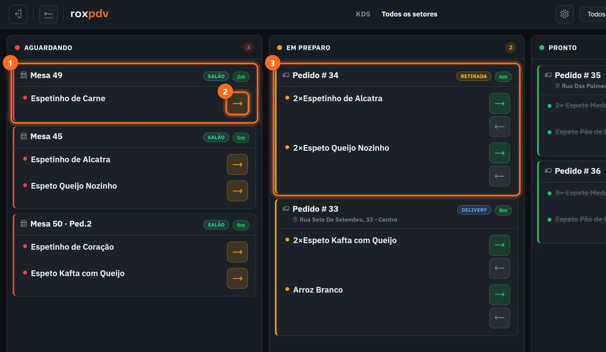Send Arroz Branco back to waiting

click(500, 318)
